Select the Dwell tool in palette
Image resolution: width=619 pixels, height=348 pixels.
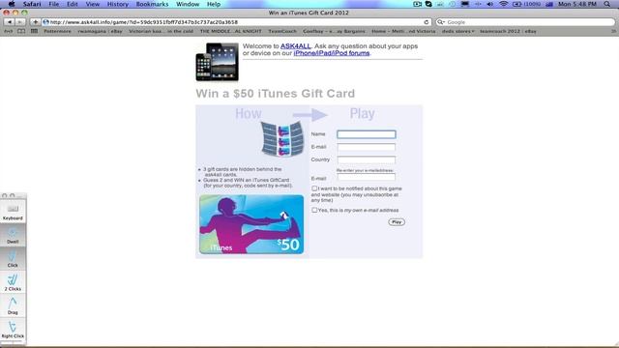[x=13, y=236]
